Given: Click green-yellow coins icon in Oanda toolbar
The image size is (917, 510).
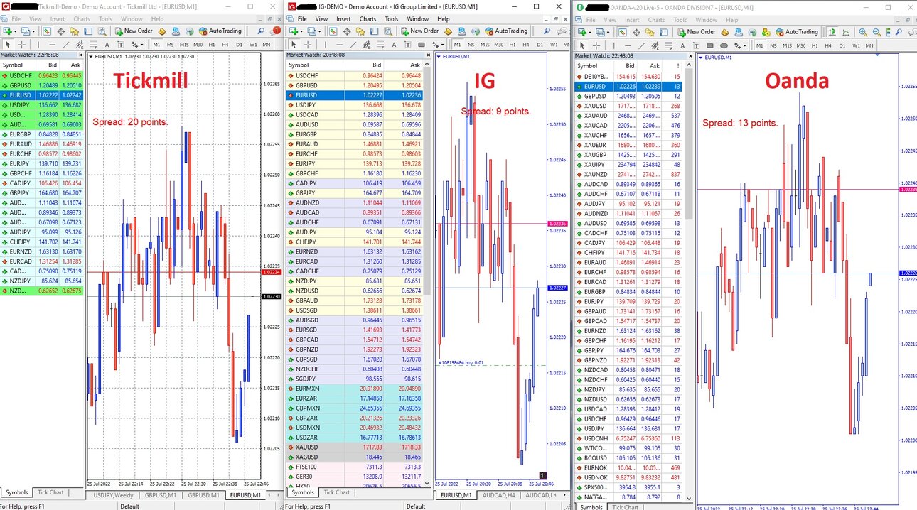Looking at the screenshot, I should pyautogui.click(x=766, y=32).
